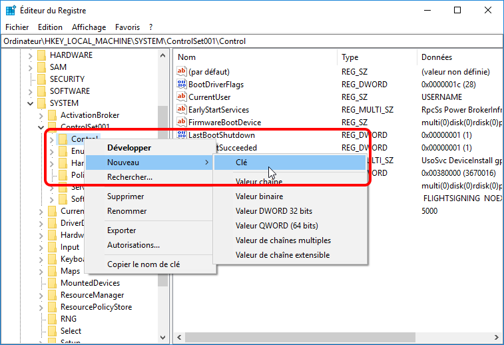Click values pane scroll right arrow

tap(497, 337)
